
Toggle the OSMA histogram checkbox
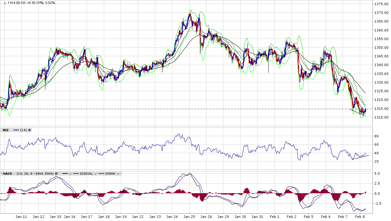coord(118,174)
